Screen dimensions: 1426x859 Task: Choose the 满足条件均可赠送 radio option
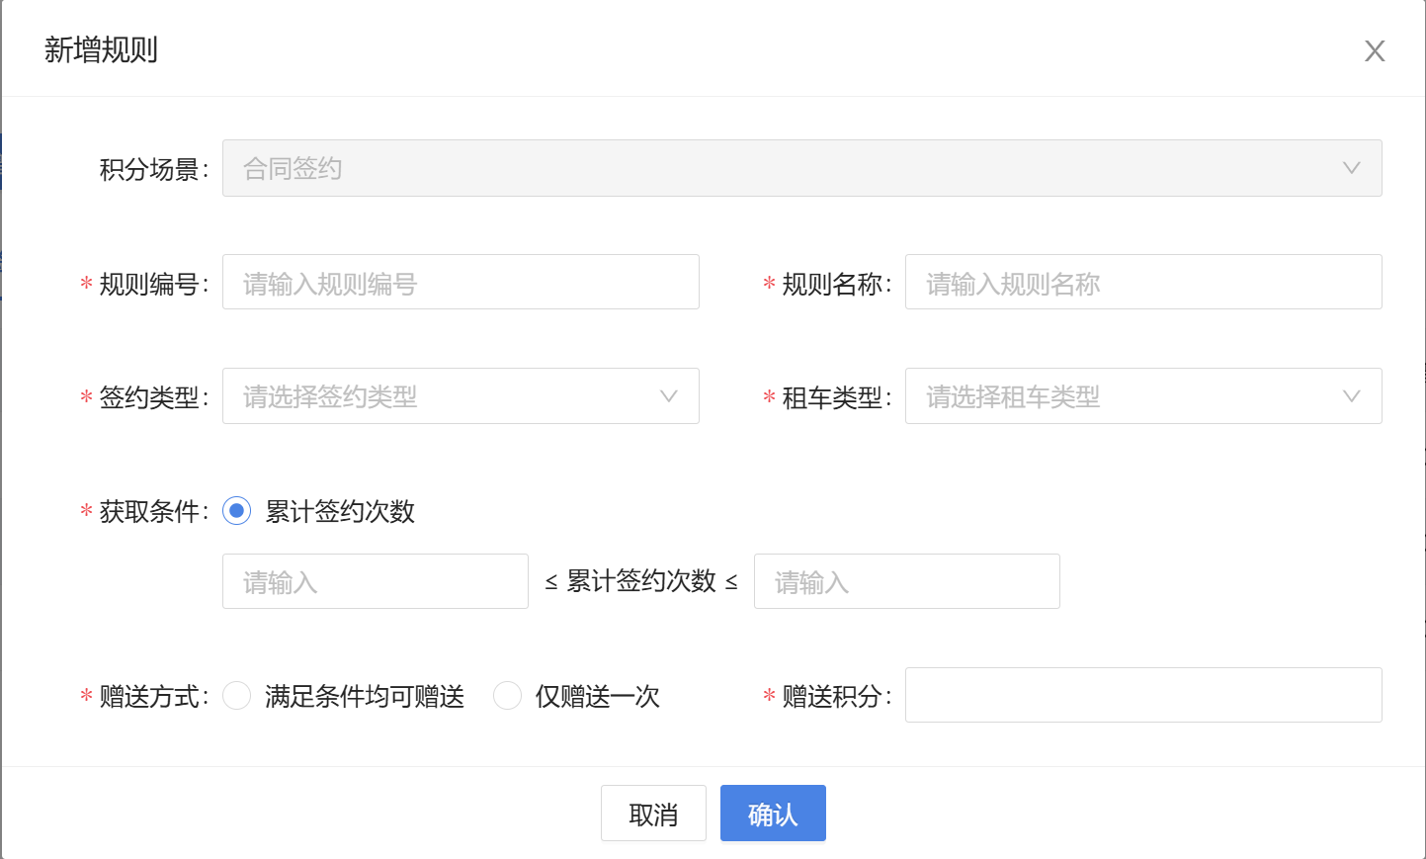[x=237, y=696]
